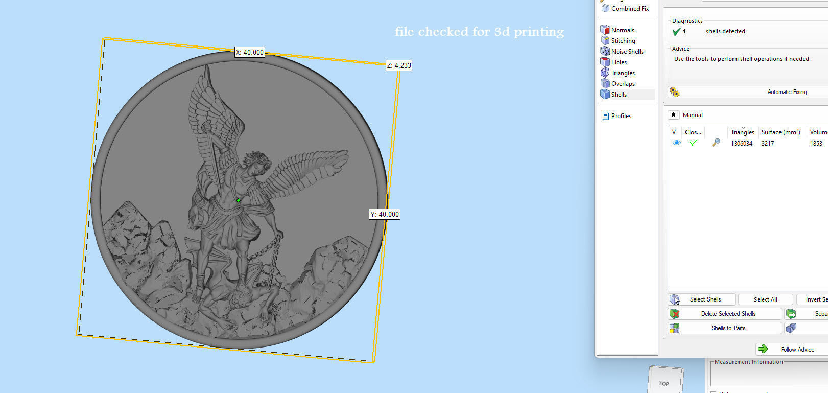Sort by the V column header
828x393 pixels.
click(x=675, y=132)
